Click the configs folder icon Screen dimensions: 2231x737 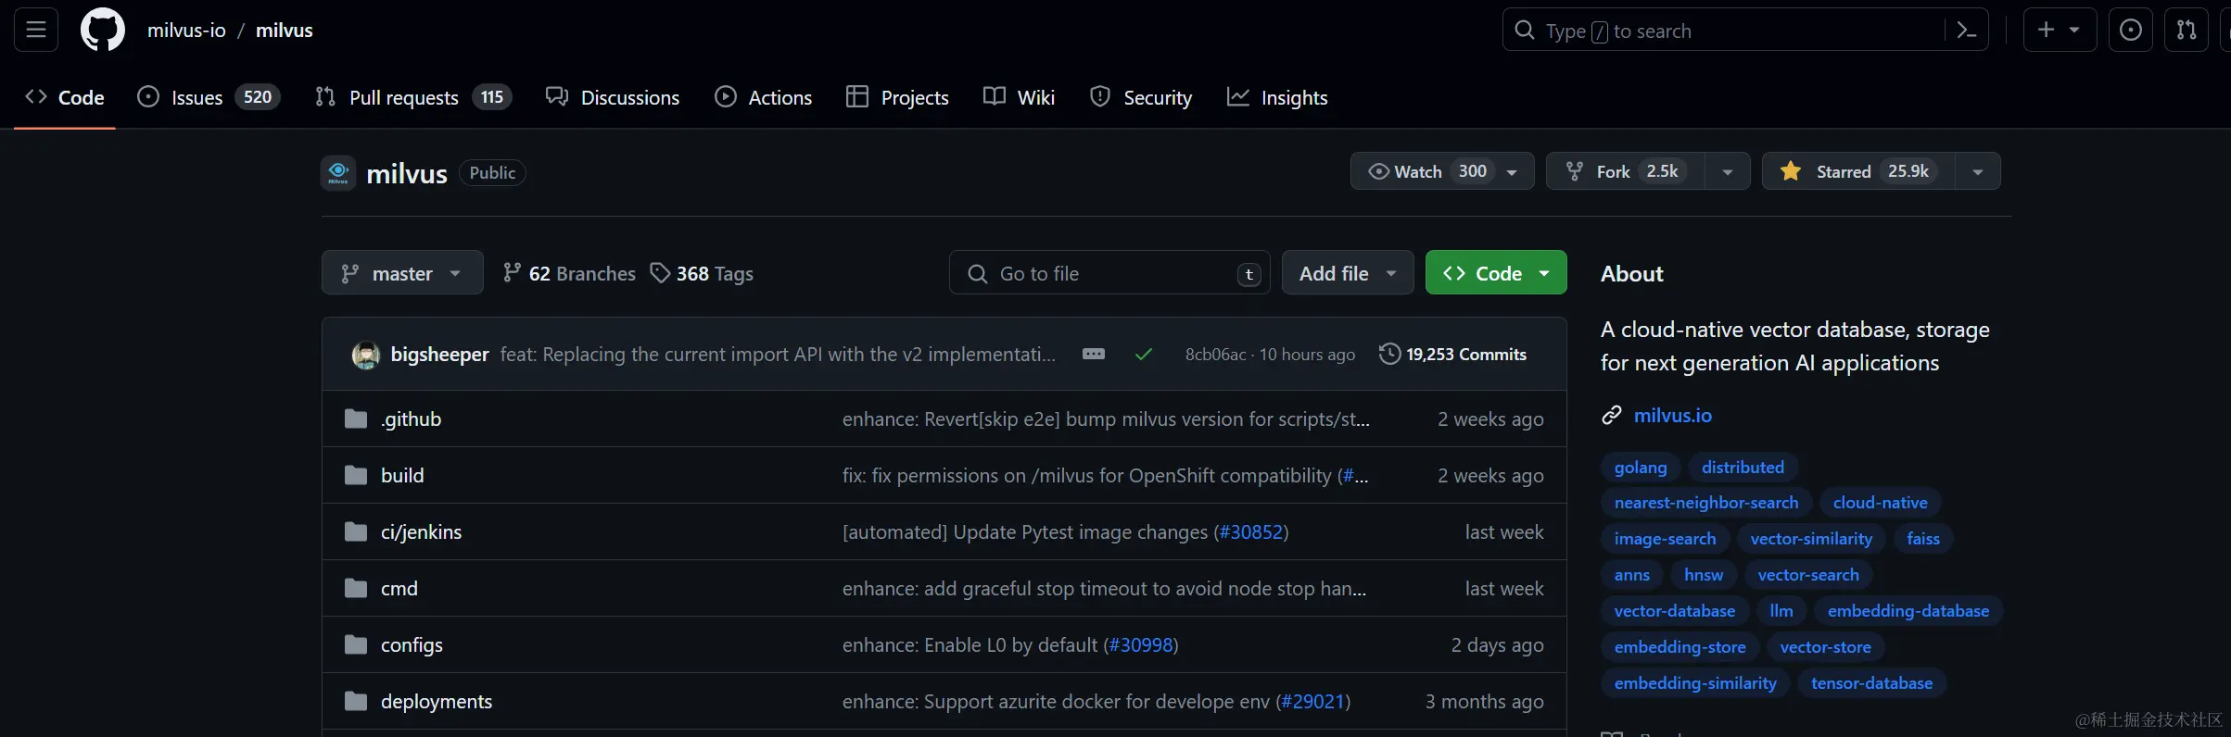(356, 645)
